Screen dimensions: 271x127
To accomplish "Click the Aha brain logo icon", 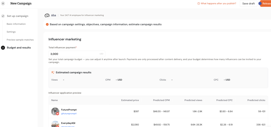I will point(47,15).
